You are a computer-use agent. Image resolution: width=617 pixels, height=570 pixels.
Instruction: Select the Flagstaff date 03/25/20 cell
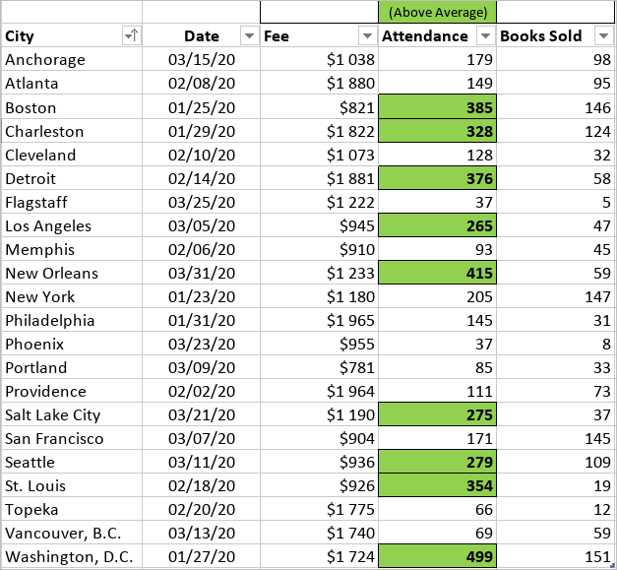pos(201,202)
